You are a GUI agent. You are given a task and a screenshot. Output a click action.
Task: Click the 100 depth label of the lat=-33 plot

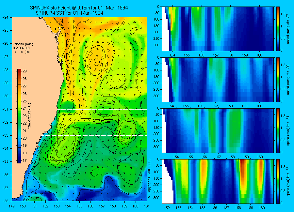coord(156,172)
